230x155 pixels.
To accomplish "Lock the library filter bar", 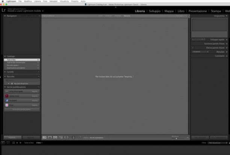I will [188, 16].
